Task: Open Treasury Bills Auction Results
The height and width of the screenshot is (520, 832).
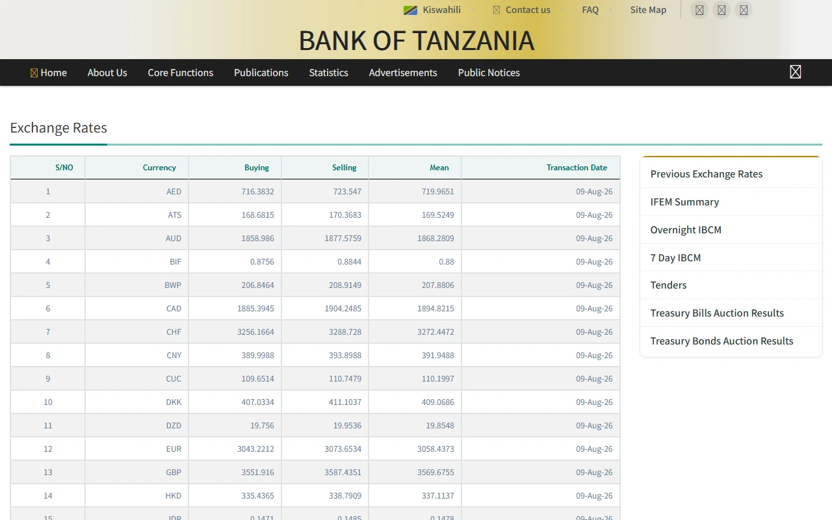Action: click(x=717, y=313)
